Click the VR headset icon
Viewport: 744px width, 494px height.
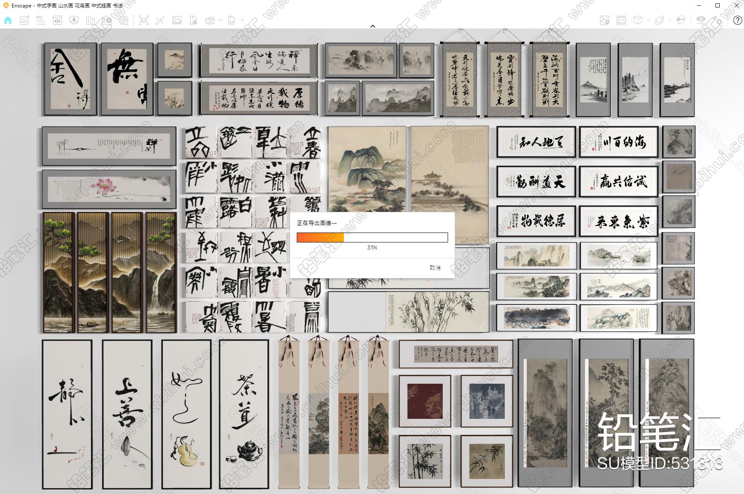(681, 20)
